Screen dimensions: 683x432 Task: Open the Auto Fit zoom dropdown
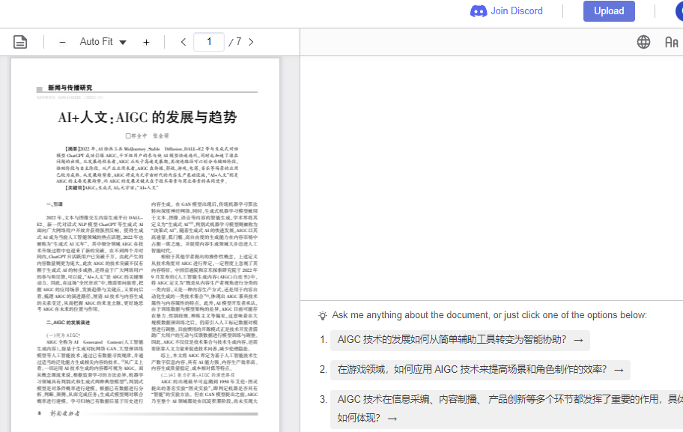[x=101, y=41]
